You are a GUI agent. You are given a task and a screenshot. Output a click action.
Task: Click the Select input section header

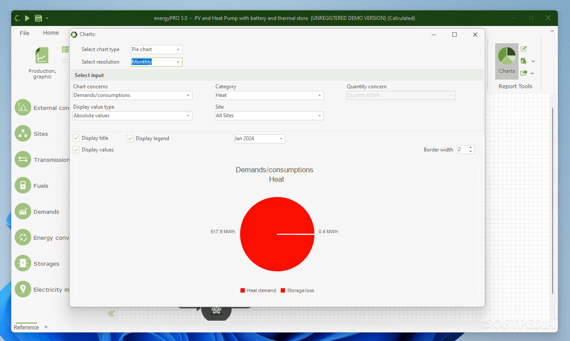277,75
